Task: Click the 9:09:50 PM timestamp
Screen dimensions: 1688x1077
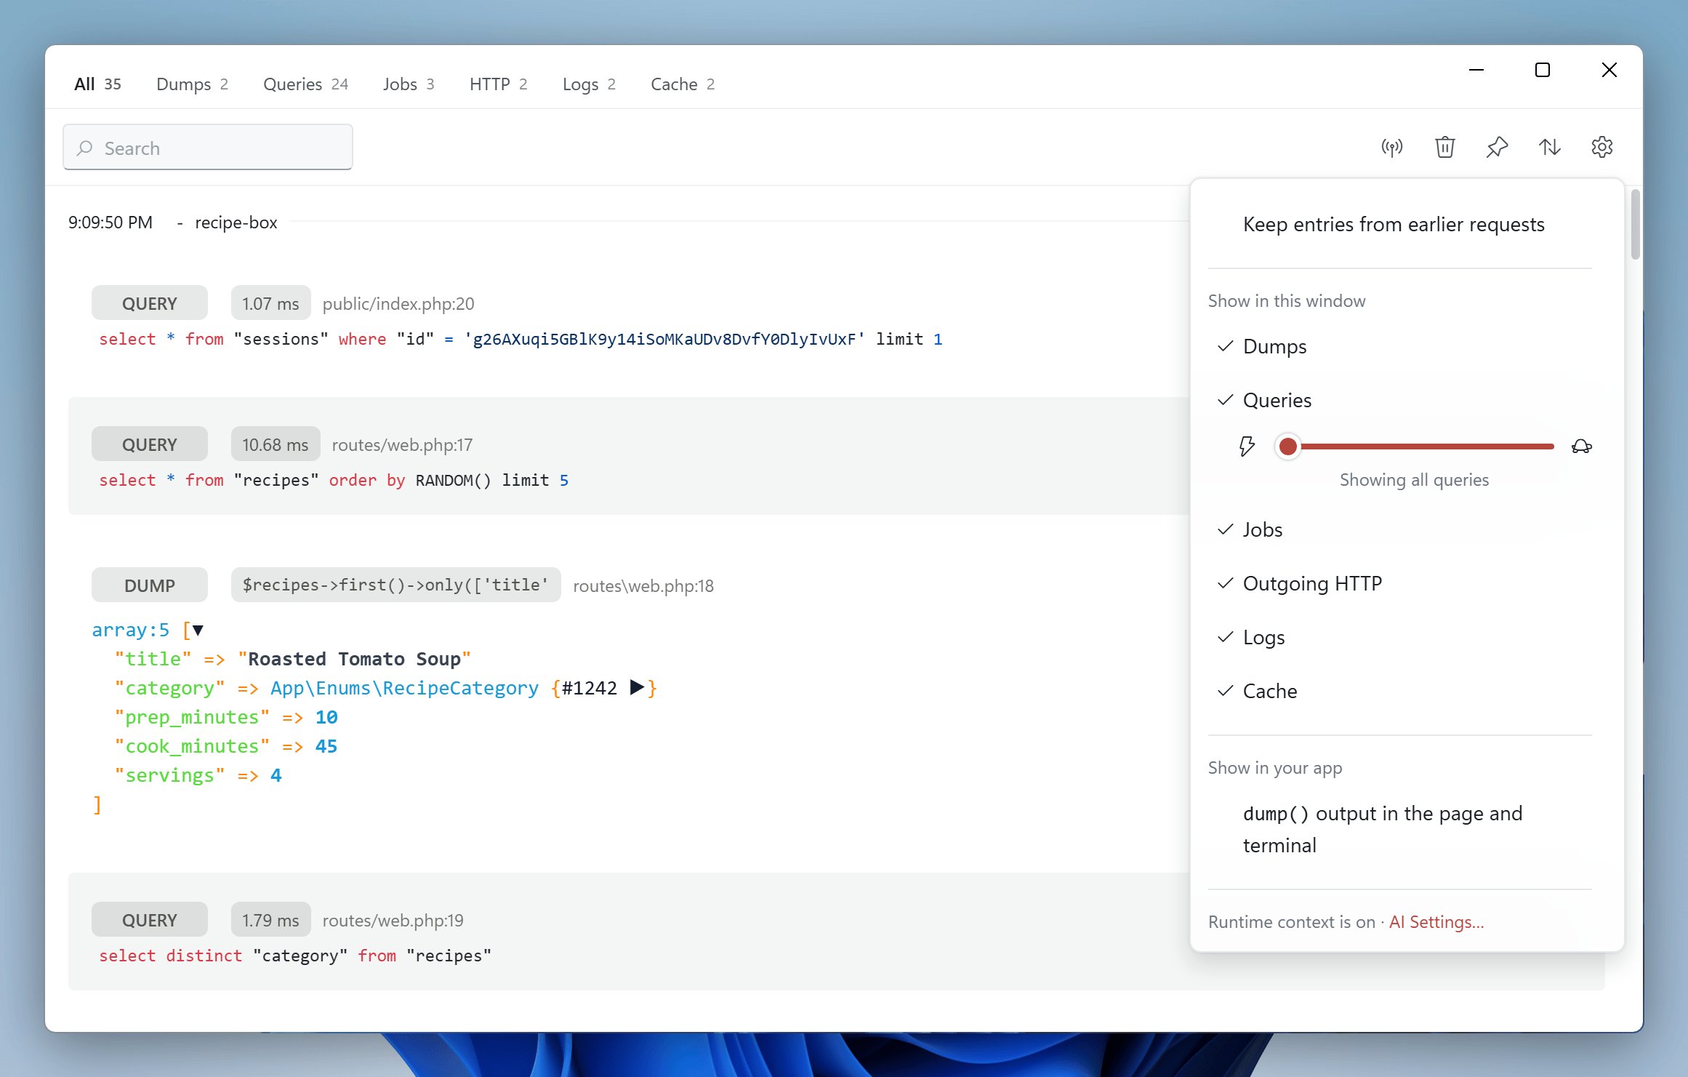Action: tap(110, 223)
